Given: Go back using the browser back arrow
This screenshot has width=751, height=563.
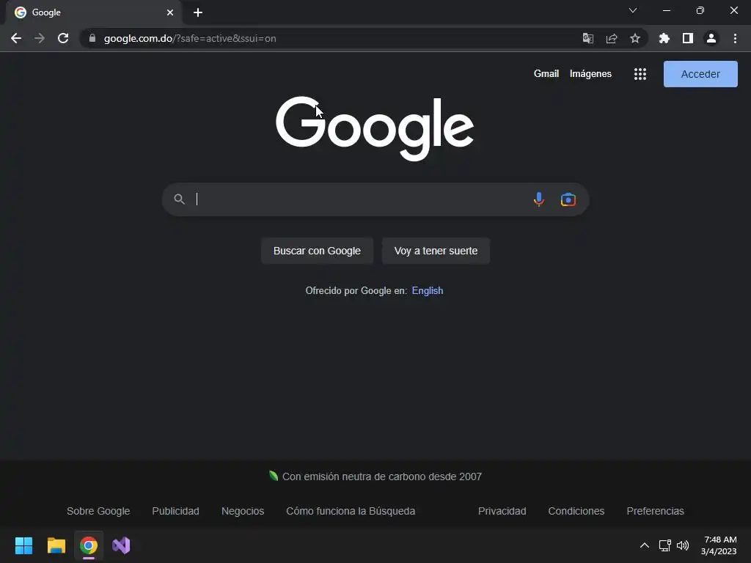Looking at the screenshot, I should [16, 38].
